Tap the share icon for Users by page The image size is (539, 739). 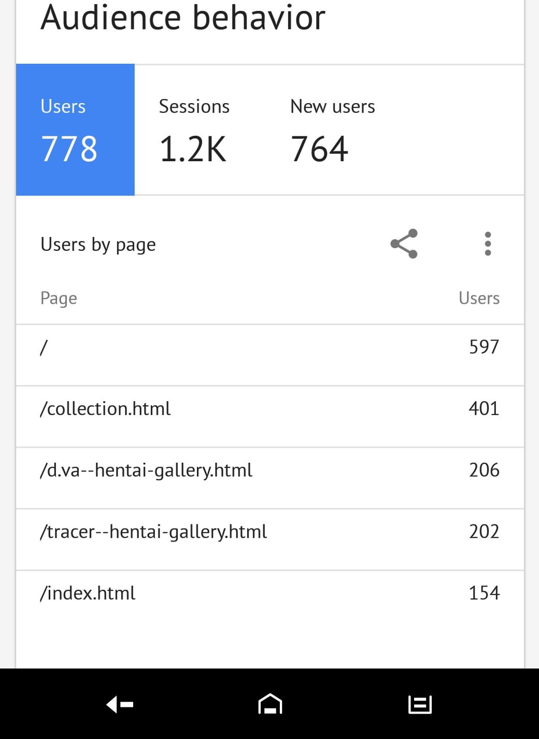pos(404,244)
